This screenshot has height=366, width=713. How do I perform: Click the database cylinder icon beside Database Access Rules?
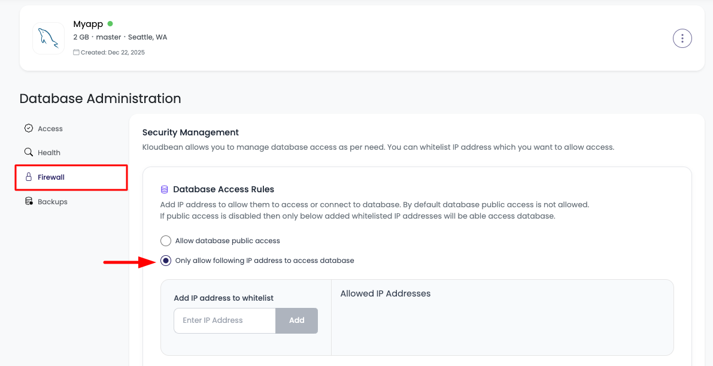coord(164,189)
